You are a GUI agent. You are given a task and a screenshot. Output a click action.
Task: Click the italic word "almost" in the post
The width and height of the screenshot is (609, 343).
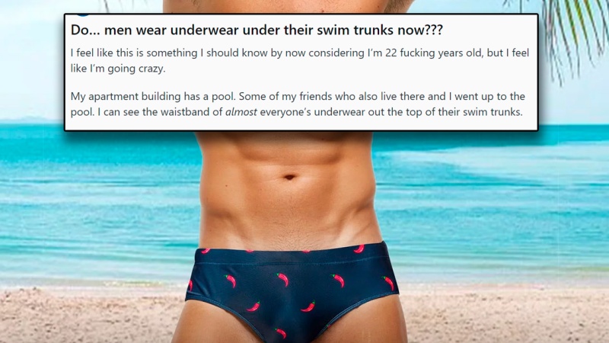(x=241, y=112)
